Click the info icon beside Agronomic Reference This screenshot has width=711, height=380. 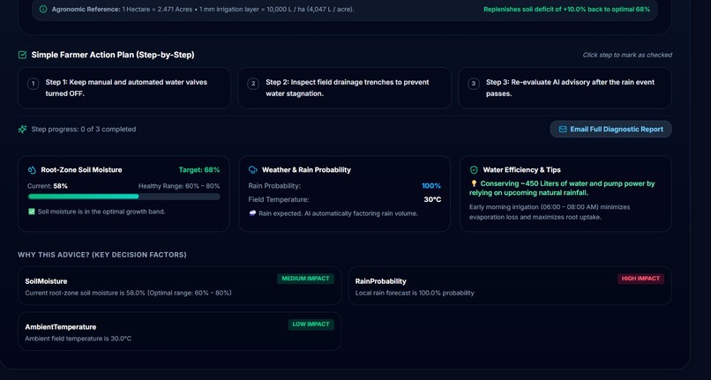click(43, 9)
